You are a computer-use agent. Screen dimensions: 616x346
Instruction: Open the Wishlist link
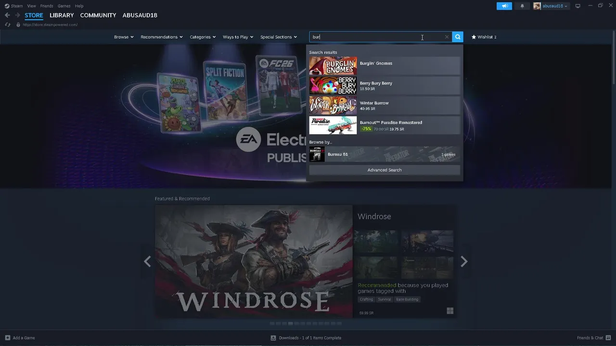(x=484, y=37)
